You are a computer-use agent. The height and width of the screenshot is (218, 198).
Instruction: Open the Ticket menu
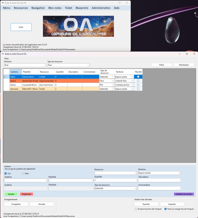click(x=68, y=8)
